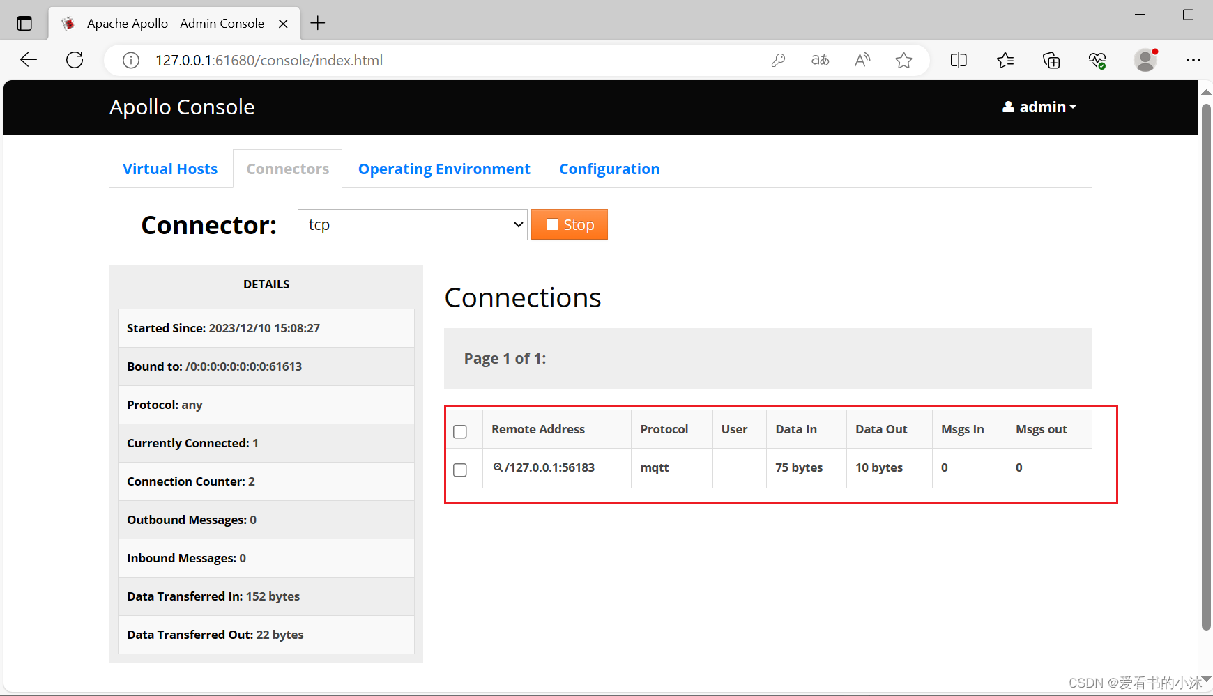Click the Page 1 of 1 label

[x=505, y=359]
